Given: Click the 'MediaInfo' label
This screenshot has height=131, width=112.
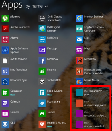Looking at the screenshot, I should 90,59.
